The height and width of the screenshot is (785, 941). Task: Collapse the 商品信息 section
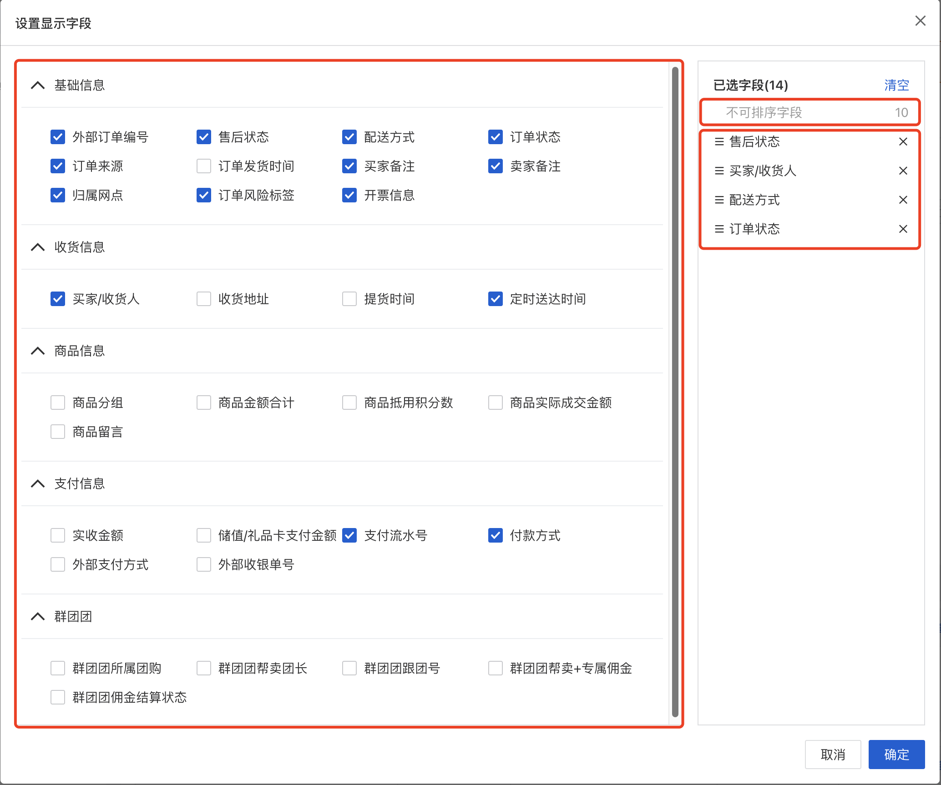pos(38,351)
